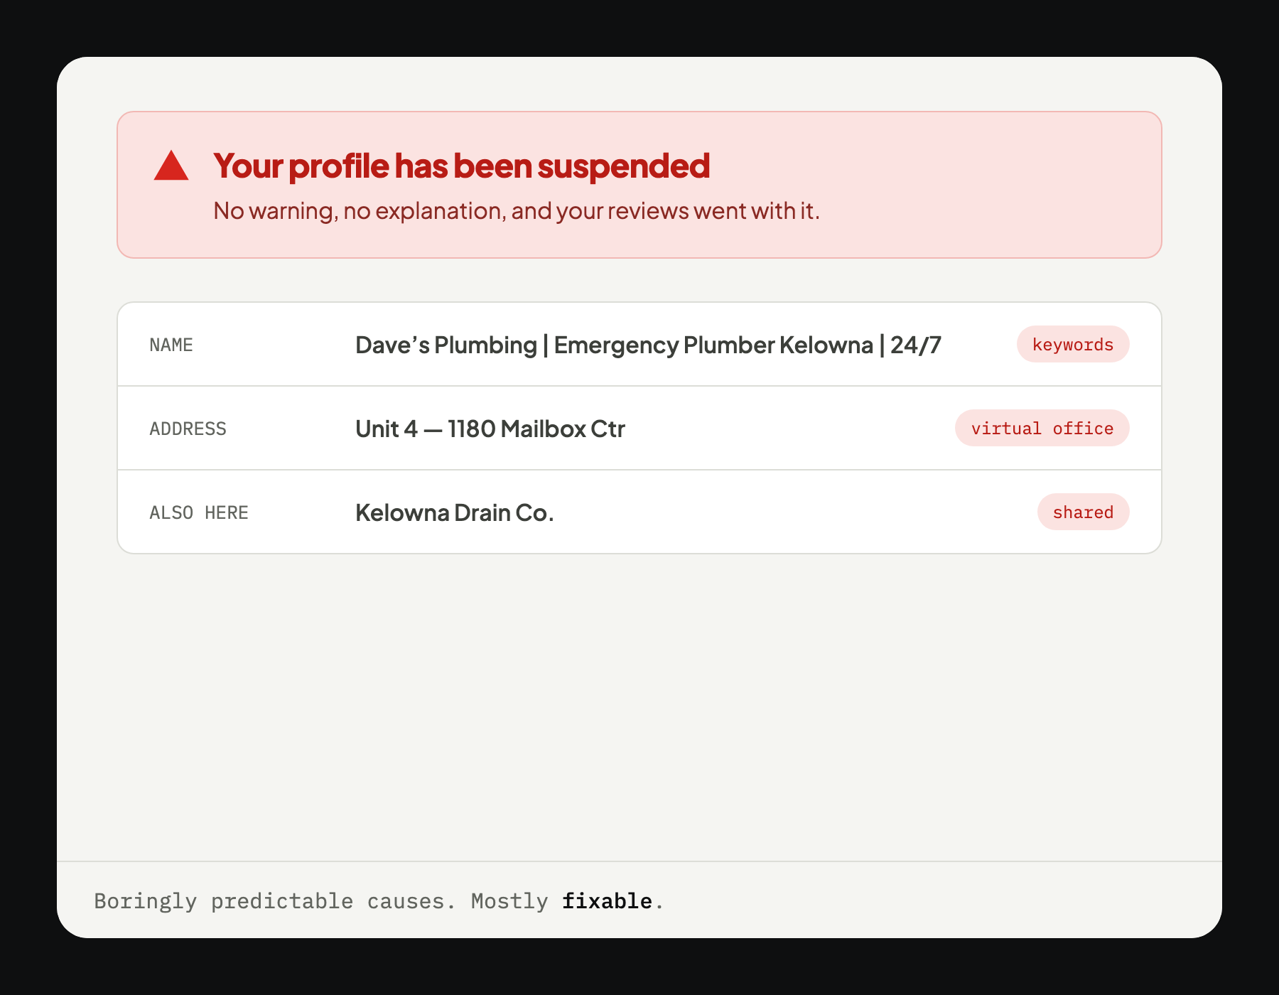The height and width of the screenshot is (995, 1279).
Task: Click the 'Unit 4 — 1180 Mailbox Ctr' address
Action: tap(490, 429)
